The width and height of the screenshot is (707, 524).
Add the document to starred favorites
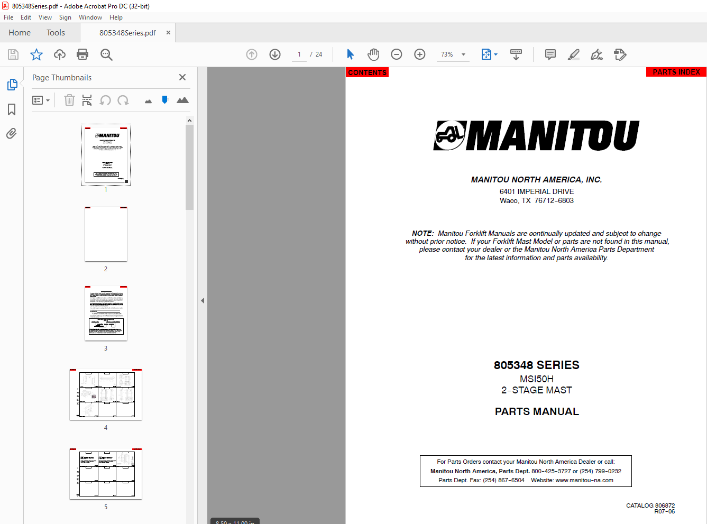[x=36, y=54]
